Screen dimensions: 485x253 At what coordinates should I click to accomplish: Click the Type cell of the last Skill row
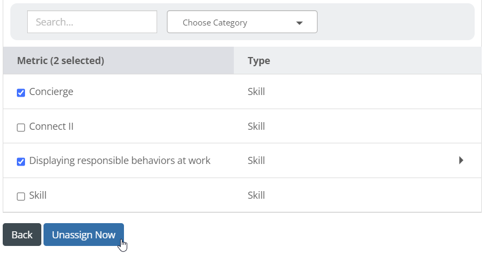[x=256, y=195]
